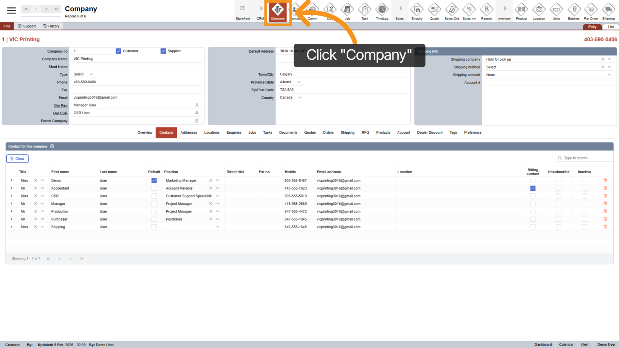Screen dimensions: 619x348
Task: Expand the Demo User contact row
Action: pyautogui.click(x=11, y=180)
